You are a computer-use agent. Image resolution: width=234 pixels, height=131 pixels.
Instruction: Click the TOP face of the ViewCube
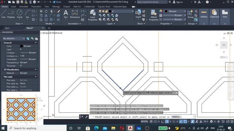point(224,45)
